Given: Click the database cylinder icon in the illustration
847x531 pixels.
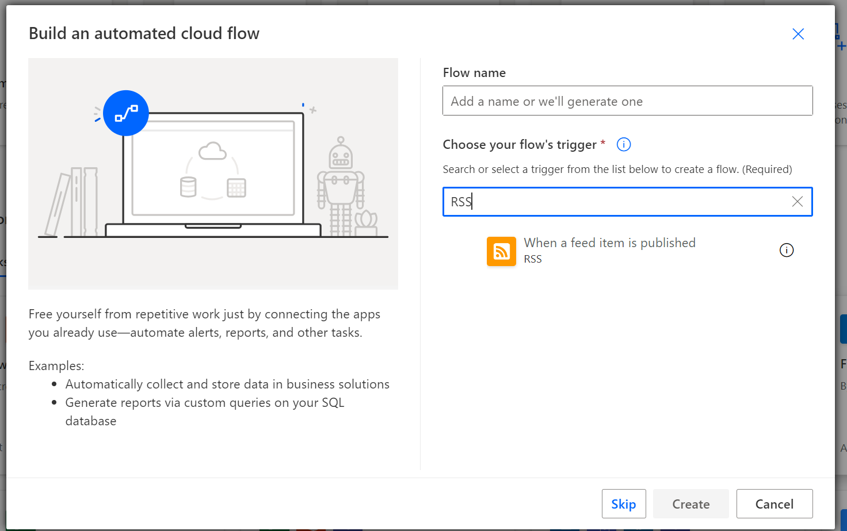Looking at the screenshot, I should pos(188,187).
